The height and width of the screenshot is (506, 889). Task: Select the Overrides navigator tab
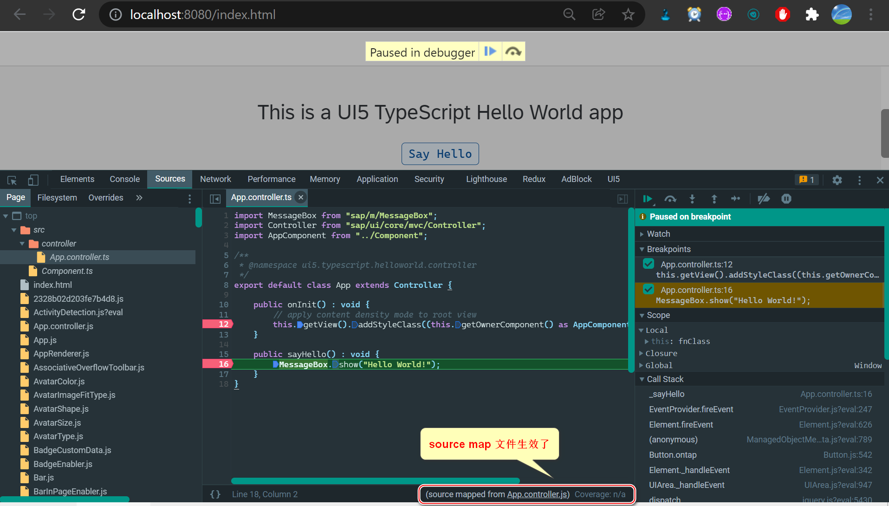[106, 198]
